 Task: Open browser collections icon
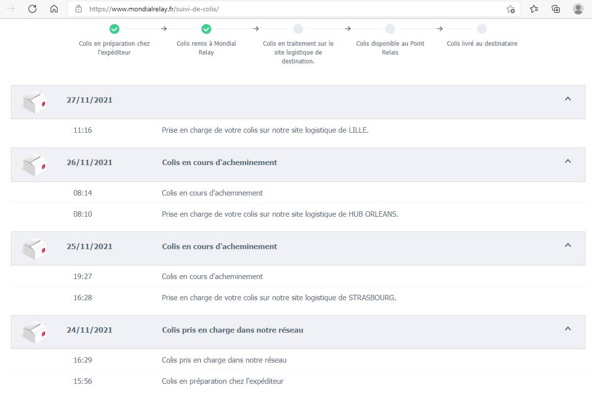point(556,9)
